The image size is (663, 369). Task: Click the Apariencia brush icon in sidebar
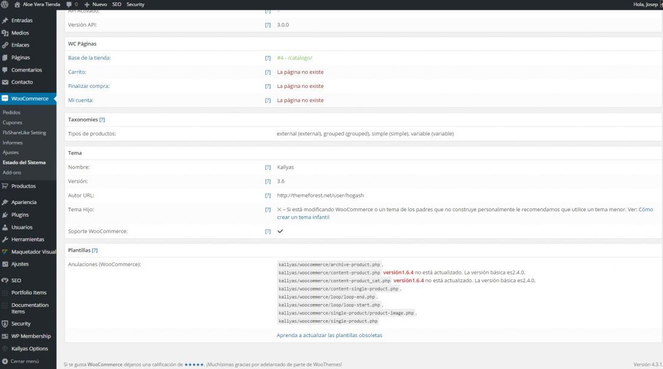pos(5,202)
